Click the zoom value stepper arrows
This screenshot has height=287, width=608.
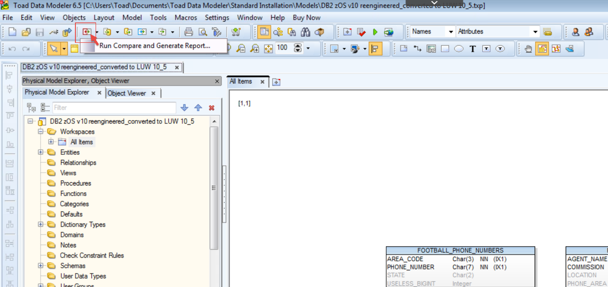[298, 49]
